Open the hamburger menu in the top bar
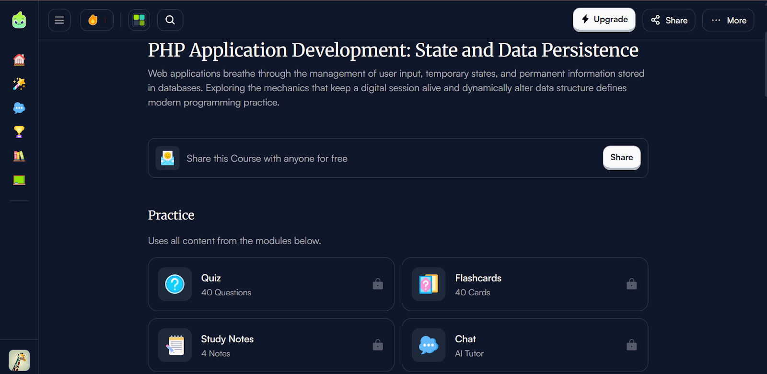The height and width of the screenshot is (374, 767). click(x=59, y=20)
